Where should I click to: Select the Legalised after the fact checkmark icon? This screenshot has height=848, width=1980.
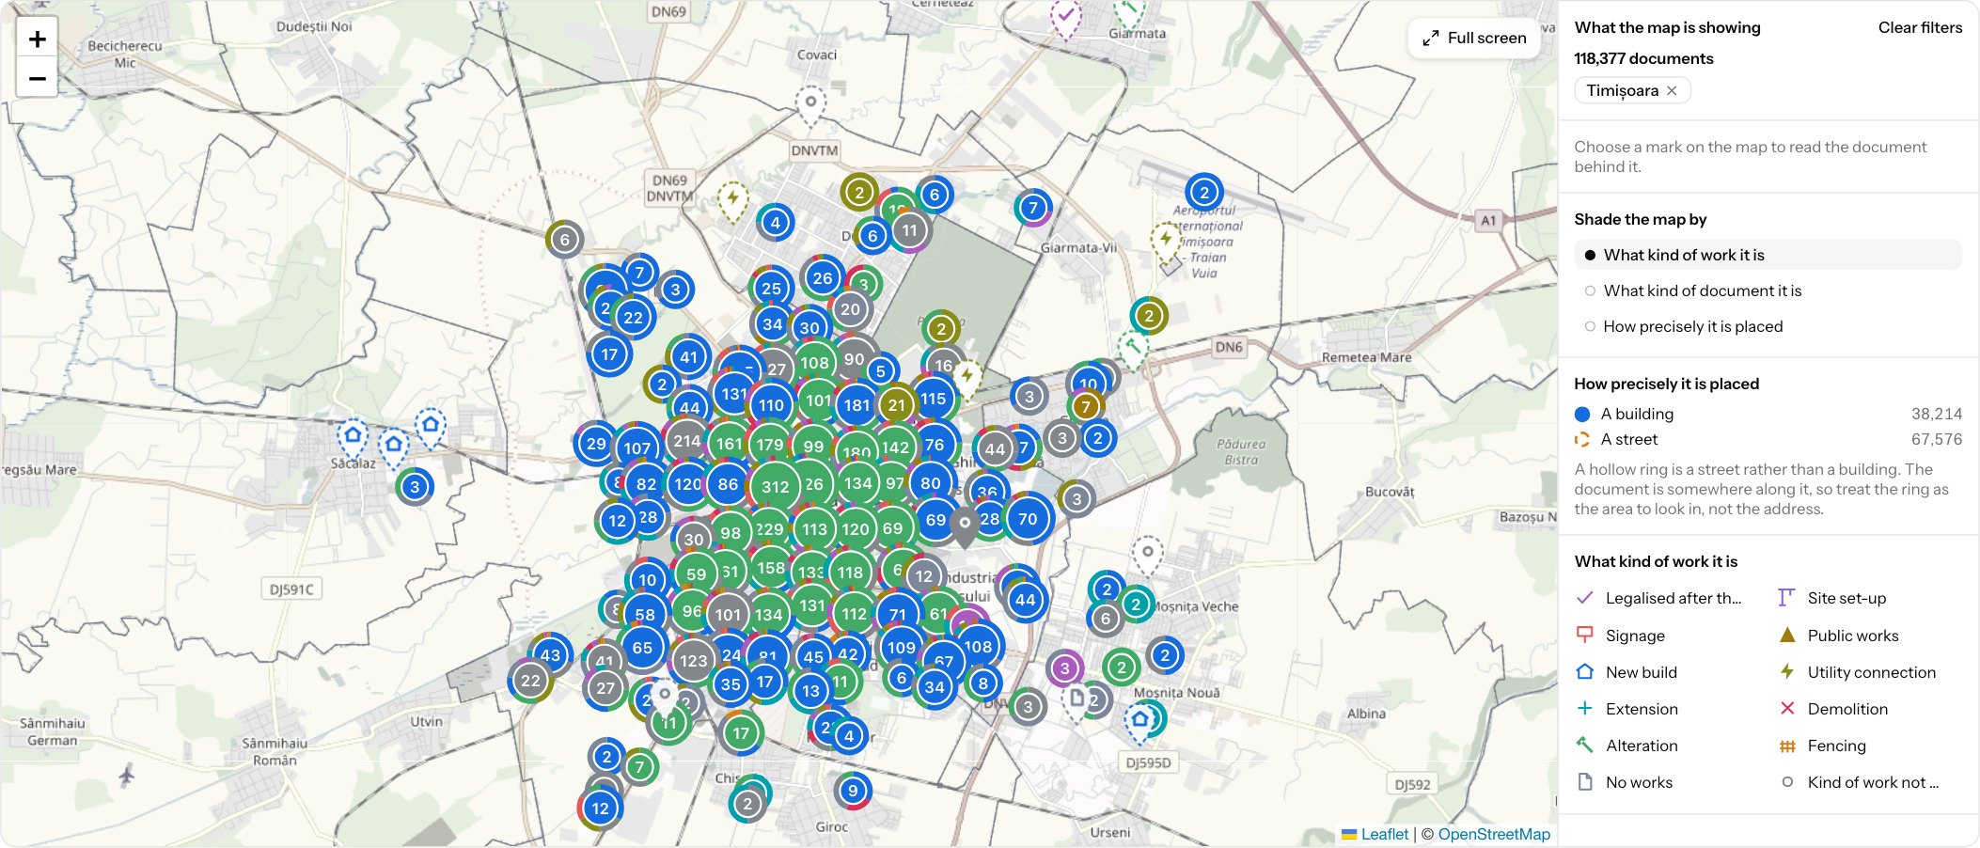[x=1585, y=598]
